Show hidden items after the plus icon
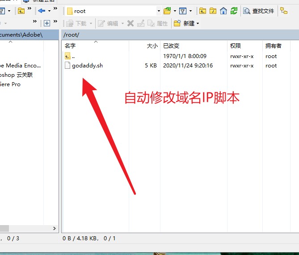This screenshot has width=299, height=255. (x=55, y=21)
